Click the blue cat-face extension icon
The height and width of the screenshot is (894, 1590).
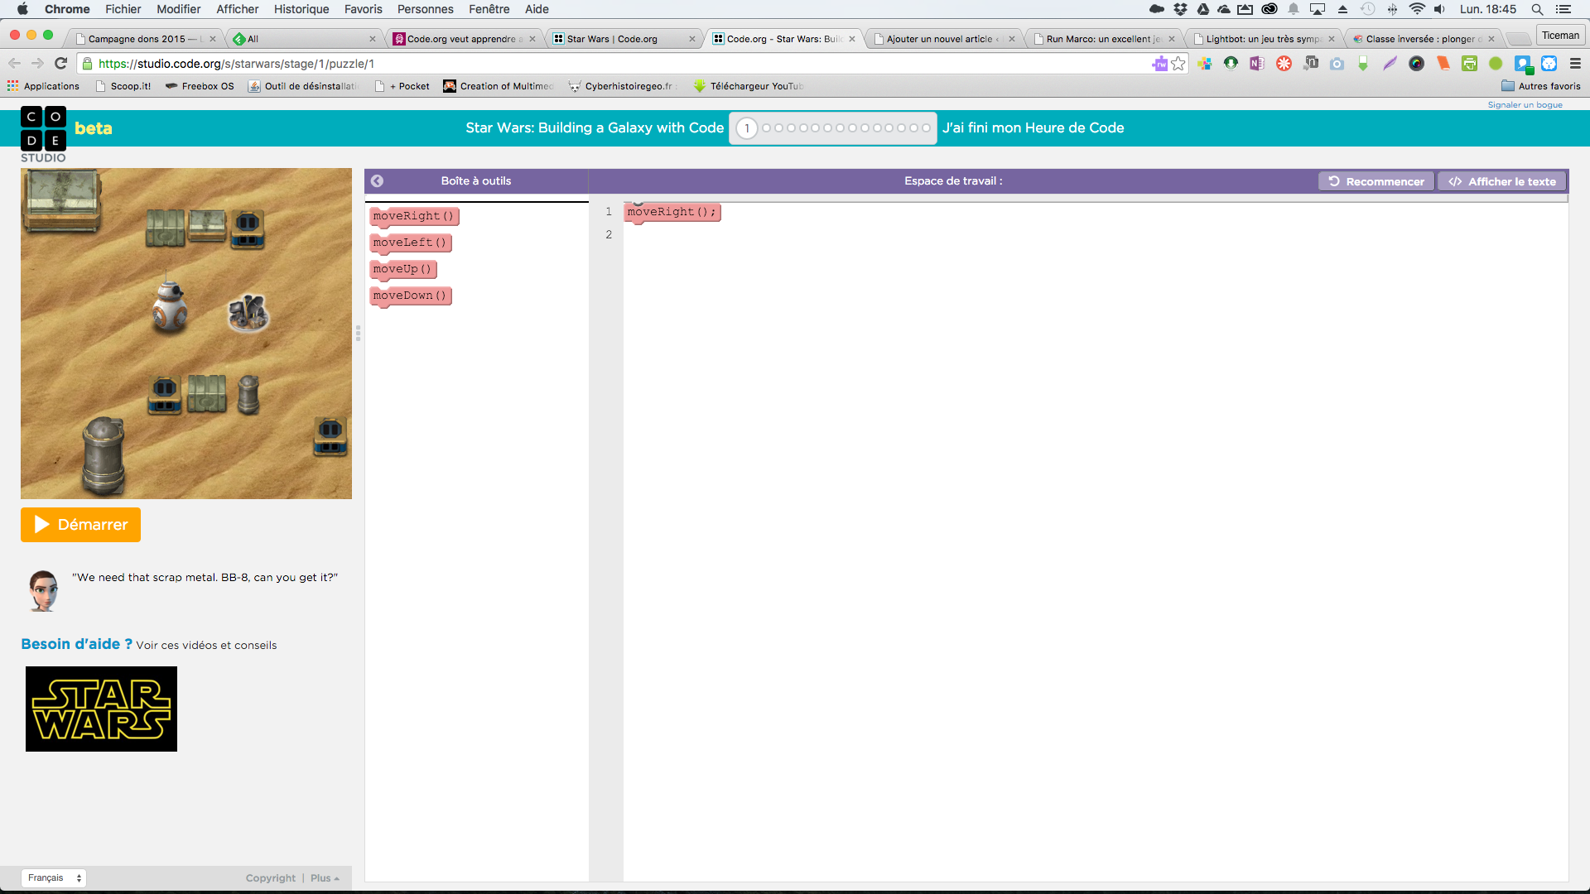pos(1549,64)
